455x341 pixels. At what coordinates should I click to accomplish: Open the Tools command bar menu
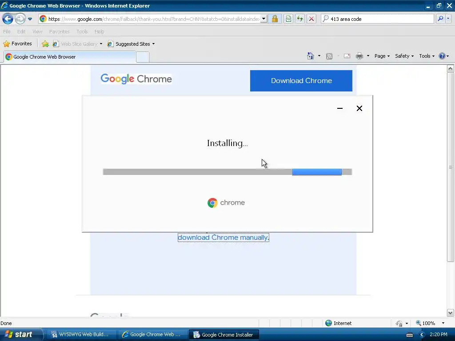coord(427,56)
